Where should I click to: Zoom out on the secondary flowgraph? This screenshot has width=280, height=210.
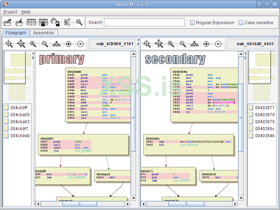click(x=183, y=44)
